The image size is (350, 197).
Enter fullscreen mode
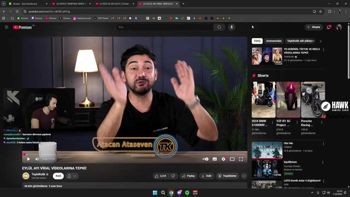(x=241, y=159)
